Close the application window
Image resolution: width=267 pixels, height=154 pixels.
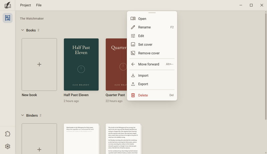click(x=262, y=5)
